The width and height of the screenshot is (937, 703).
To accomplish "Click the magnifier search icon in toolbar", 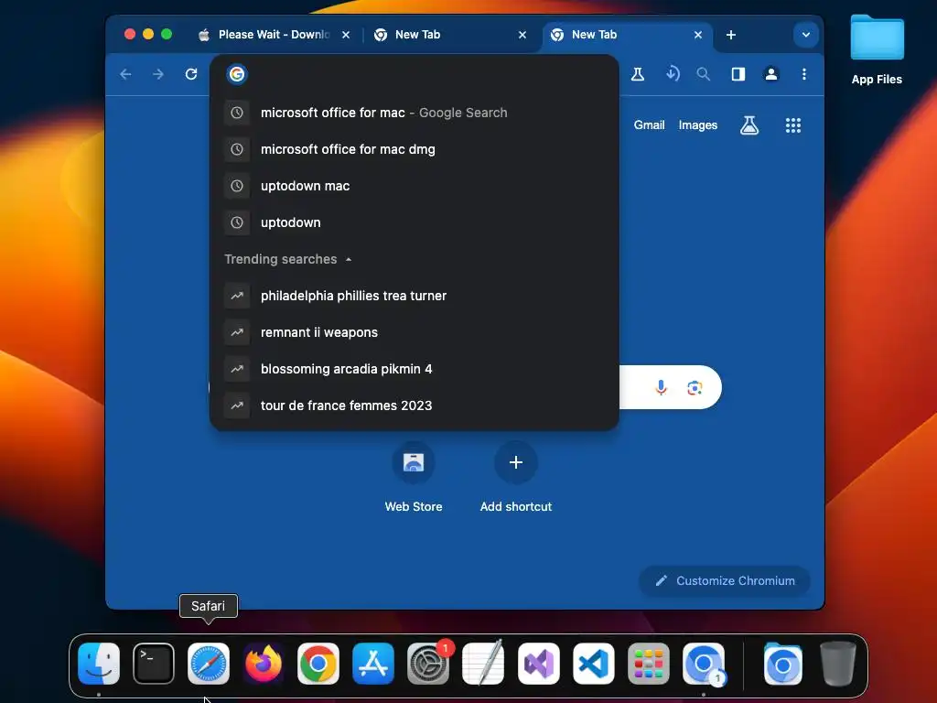I will [x=704, y=74].
